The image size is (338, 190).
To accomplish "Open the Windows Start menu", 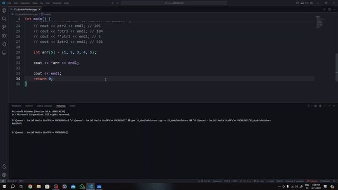I will tap(4, 186).
